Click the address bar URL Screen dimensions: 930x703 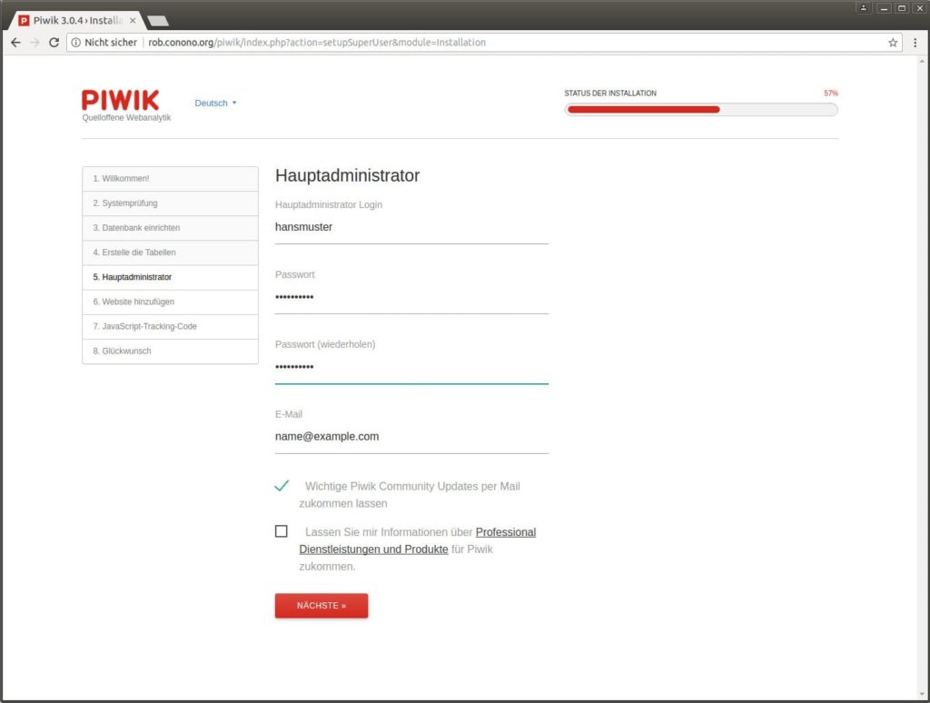[317, 43]
